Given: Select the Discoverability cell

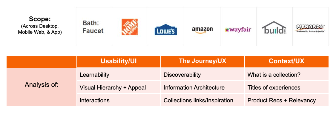Looking at the screenshot, I should coord(202,75).
